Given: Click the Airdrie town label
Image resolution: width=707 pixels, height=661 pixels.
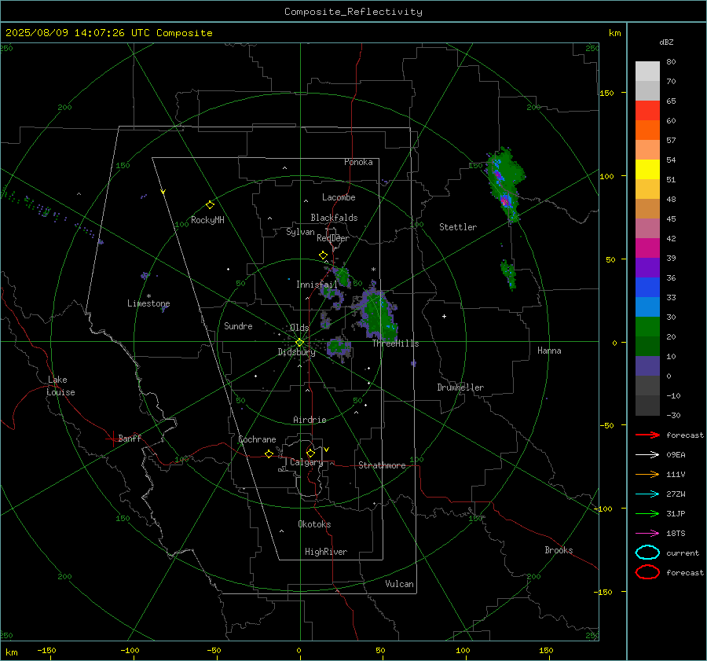Looking at the screenshot, I should tap(310, 420).
